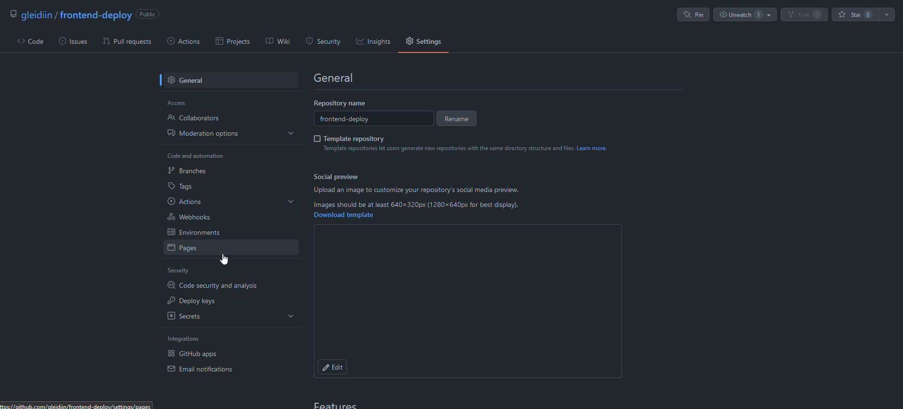903x409 pixels.
Task: Click the Code security scan icon
Action: [171, 285]
